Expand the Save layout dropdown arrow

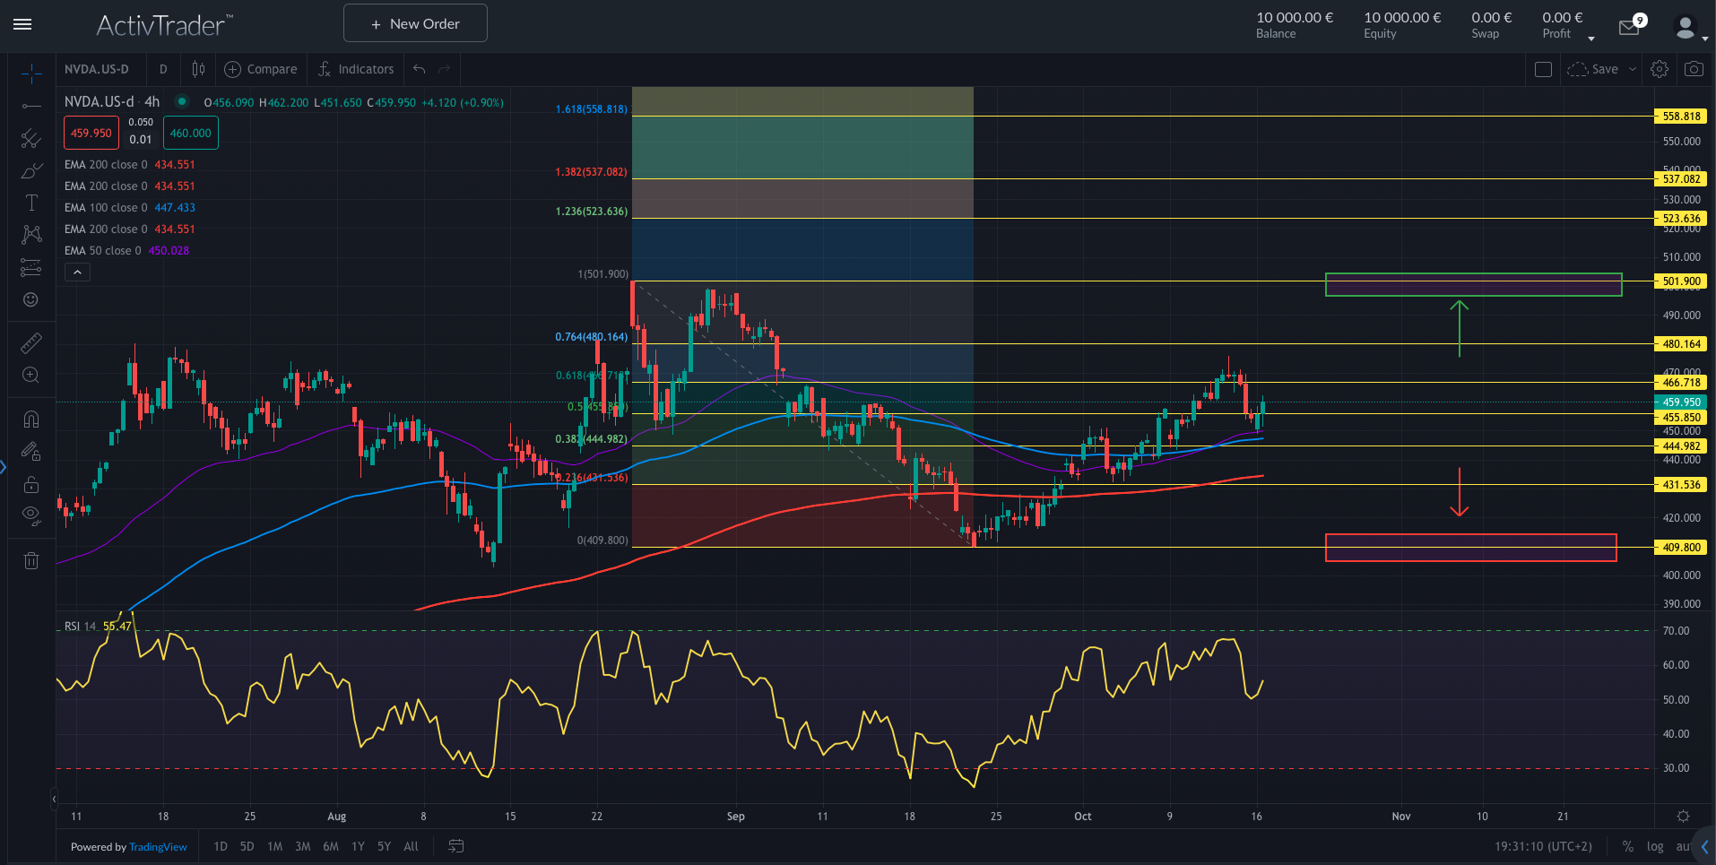[1633, 69]
